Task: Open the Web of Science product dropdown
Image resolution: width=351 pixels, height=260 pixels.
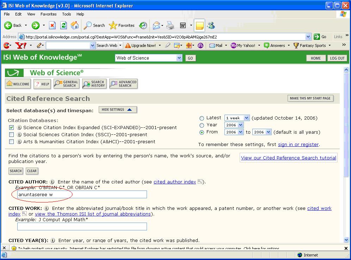Action: click(x=149, y=58)
